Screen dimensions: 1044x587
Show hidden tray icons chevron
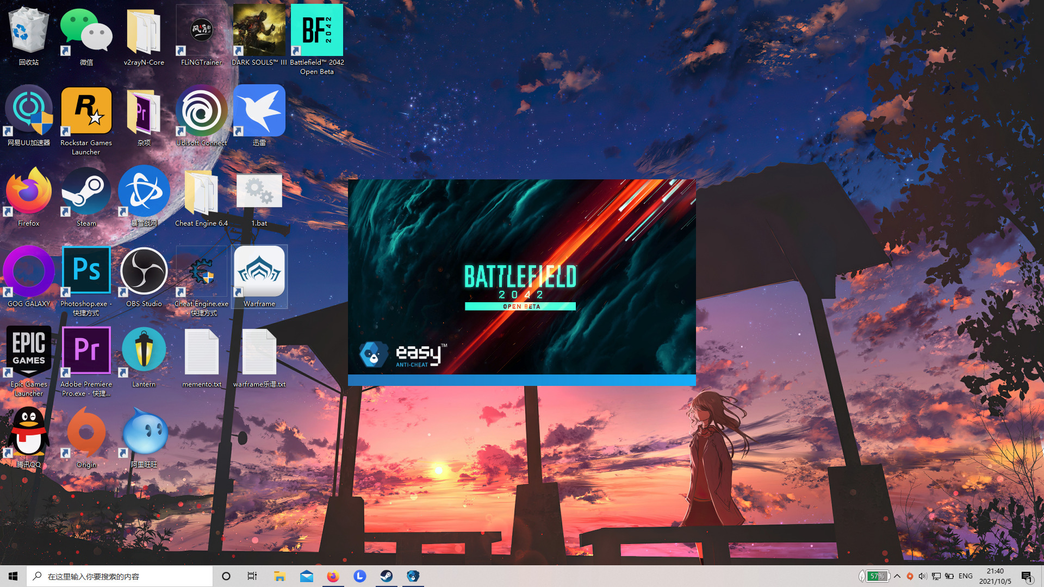click(897, 576)
